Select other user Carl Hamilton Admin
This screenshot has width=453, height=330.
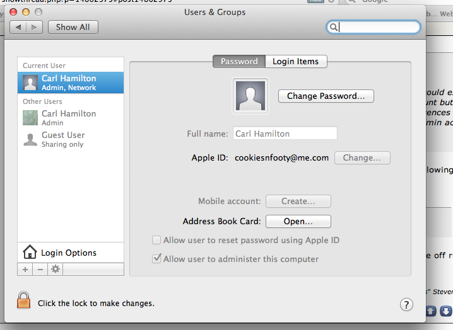71,118
